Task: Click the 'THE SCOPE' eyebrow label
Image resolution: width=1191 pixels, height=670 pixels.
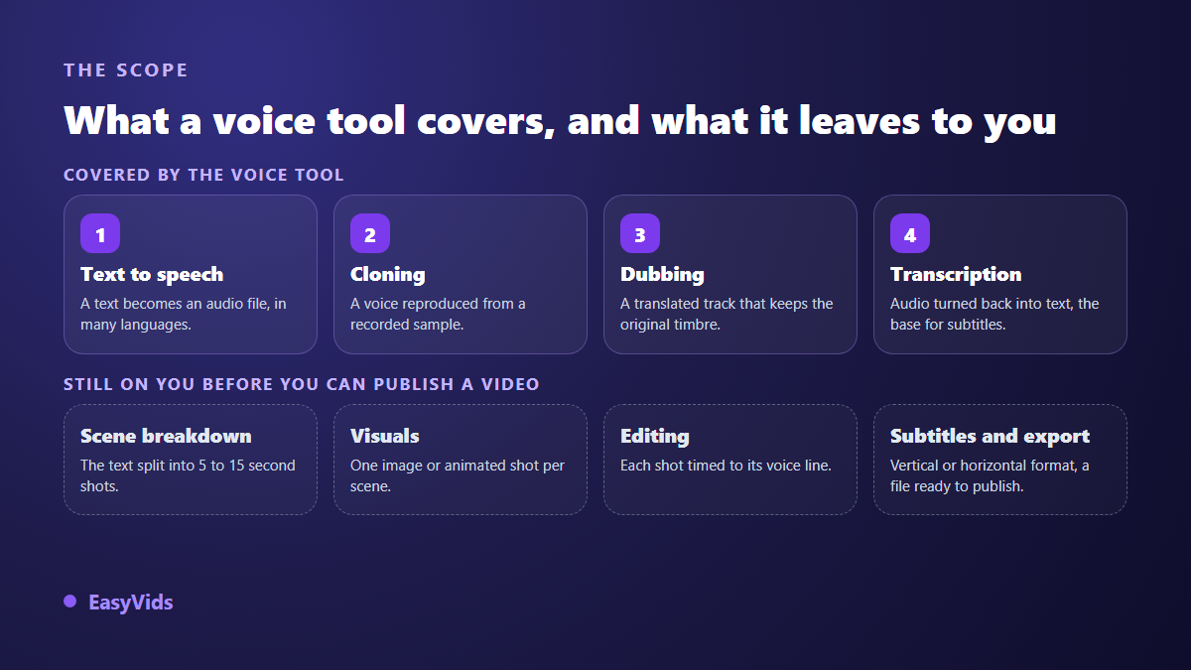Action: click(x=126, y=70)
